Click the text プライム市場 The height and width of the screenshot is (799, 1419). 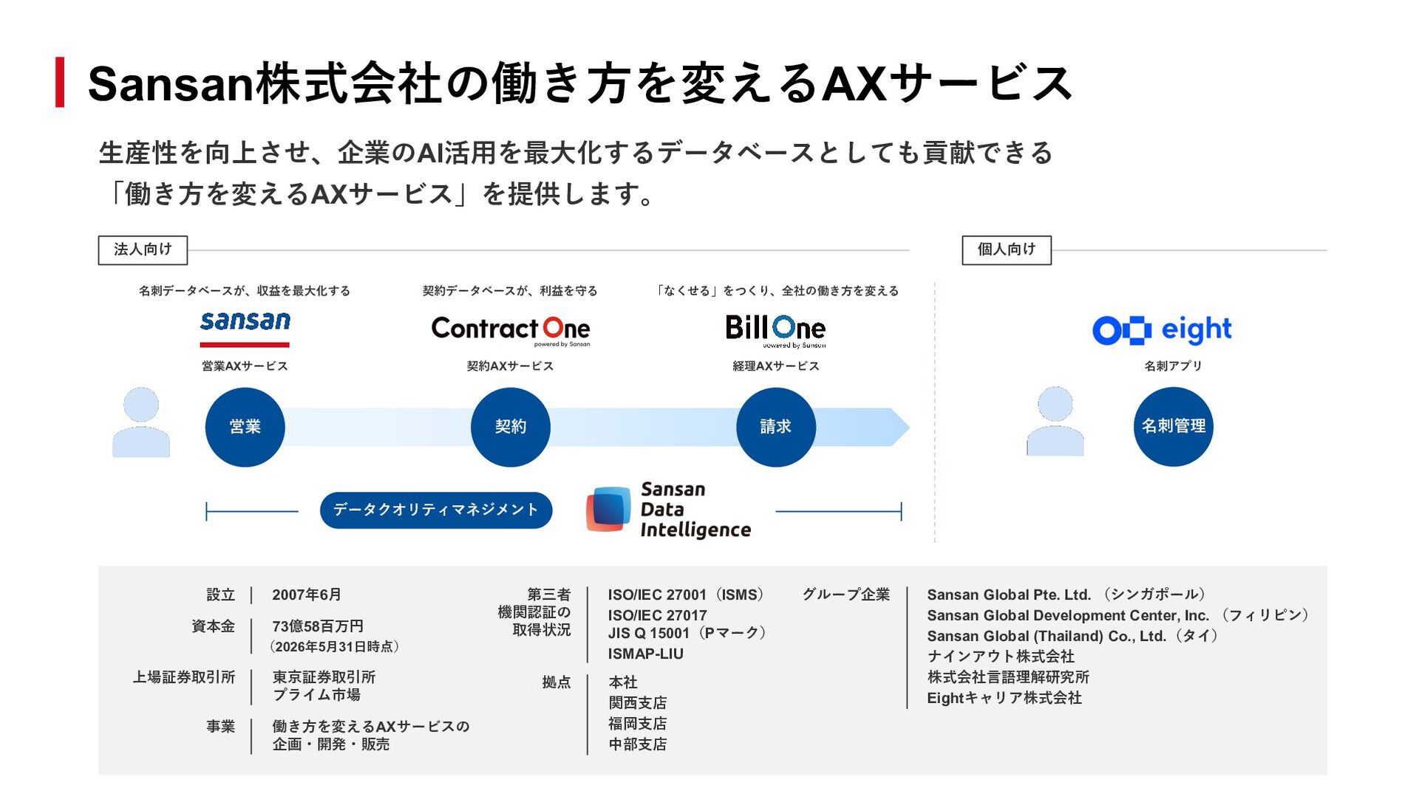(316, 696)
